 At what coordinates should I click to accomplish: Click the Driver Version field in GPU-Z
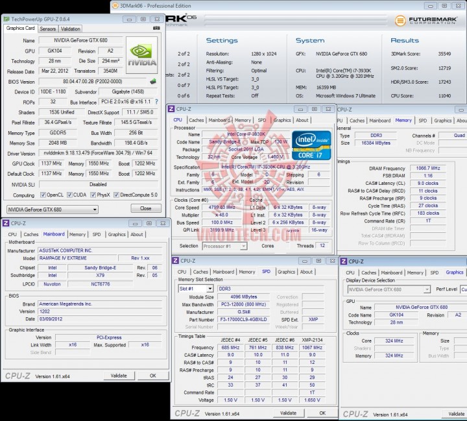[98, 153]
